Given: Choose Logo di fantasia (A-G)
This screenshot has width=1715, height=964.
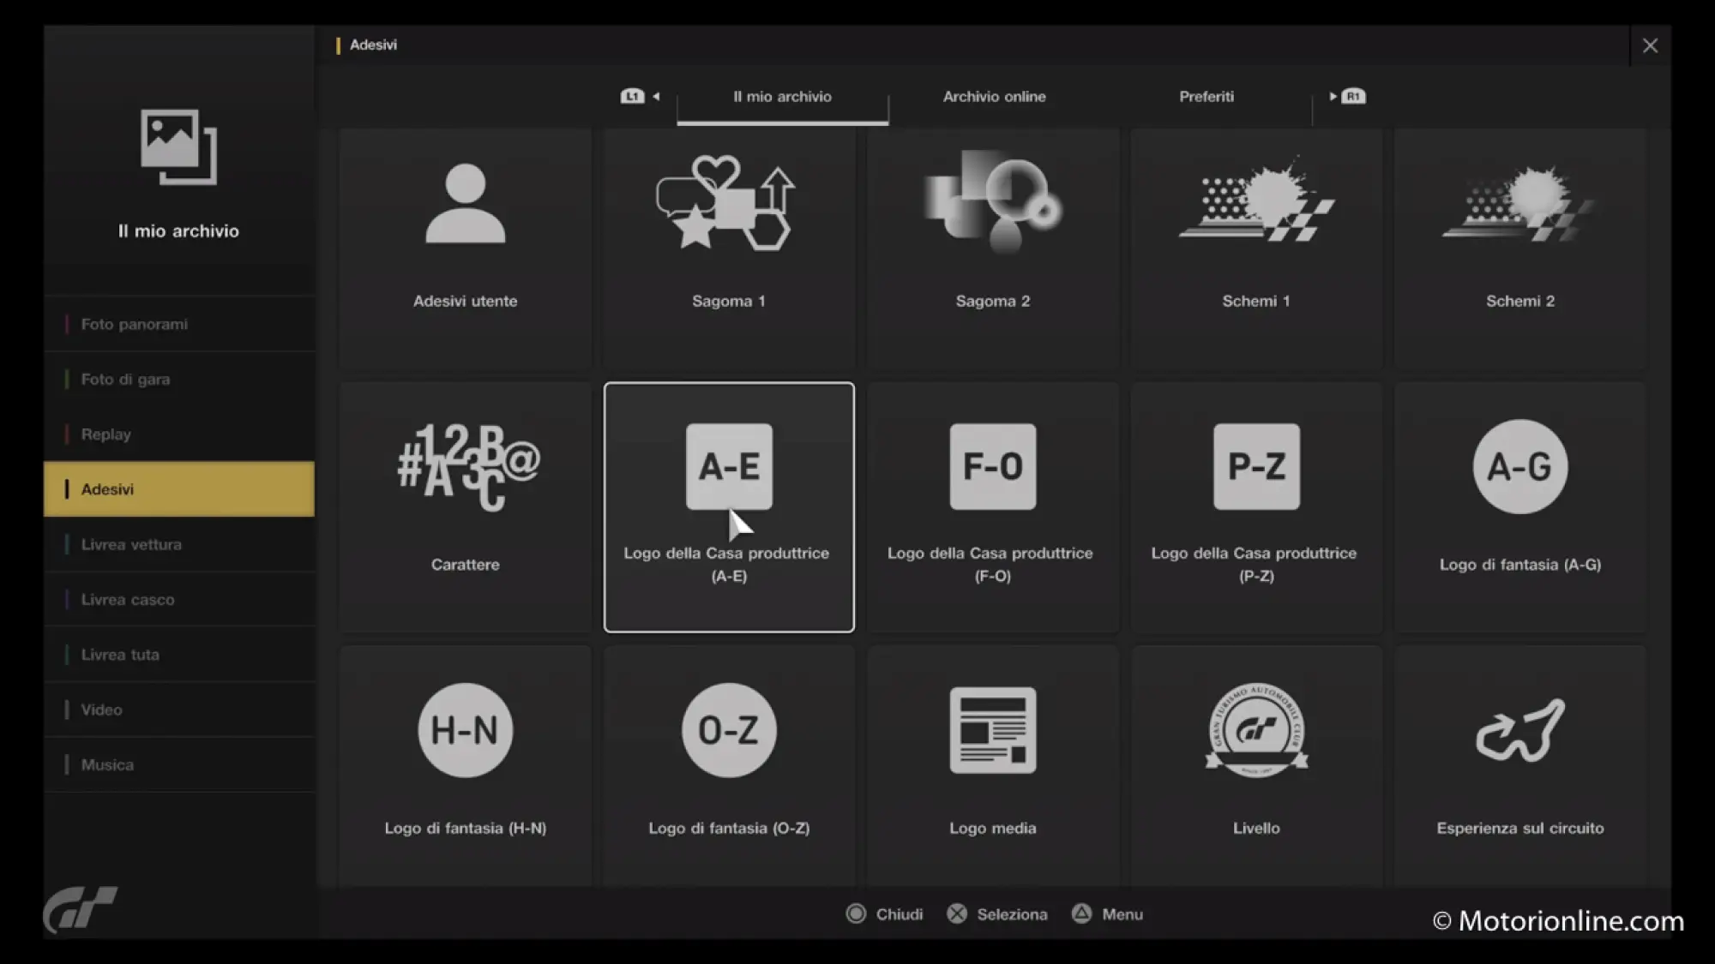Looking at the screenshot, I should pos(1519,507).
